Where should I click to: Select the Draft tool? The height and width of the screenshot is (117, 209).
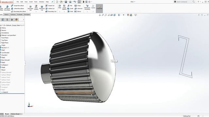(70, 8)
